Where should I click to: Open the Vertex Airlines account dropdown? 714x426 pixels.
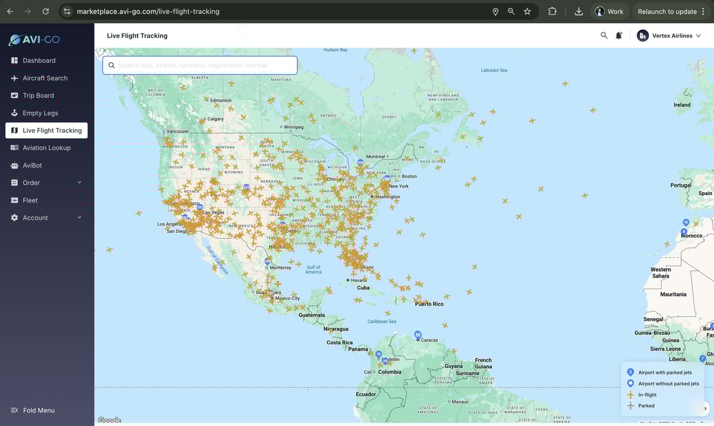tap(669, 36)
